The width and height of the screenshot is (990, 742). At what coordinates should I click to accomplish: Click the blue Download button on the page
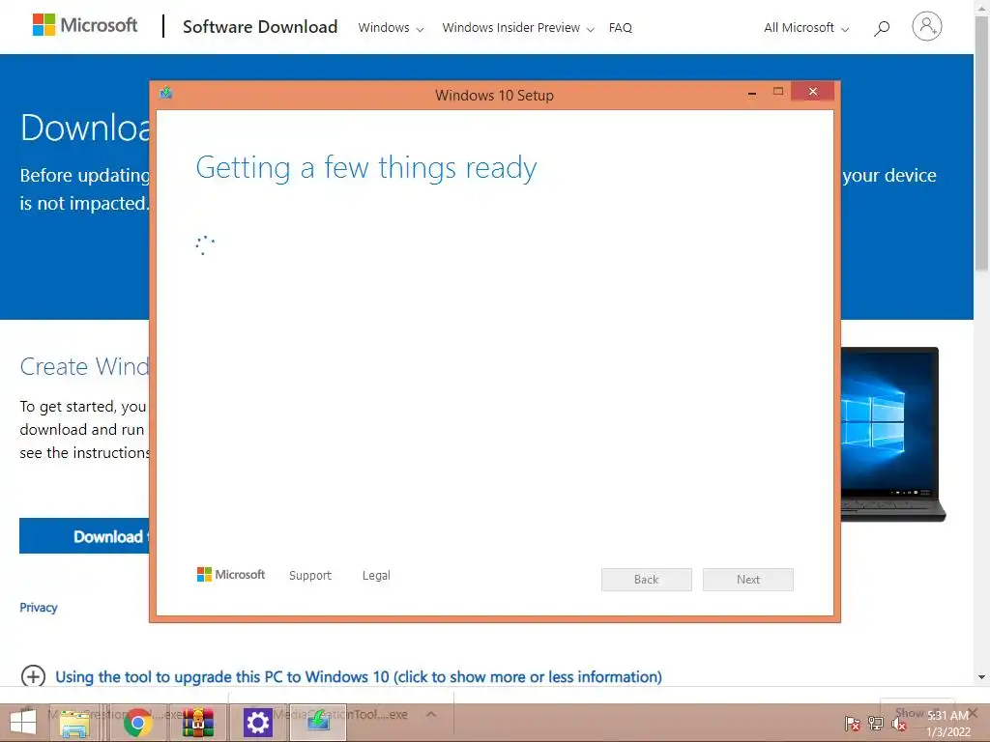(x=85, y=536)
